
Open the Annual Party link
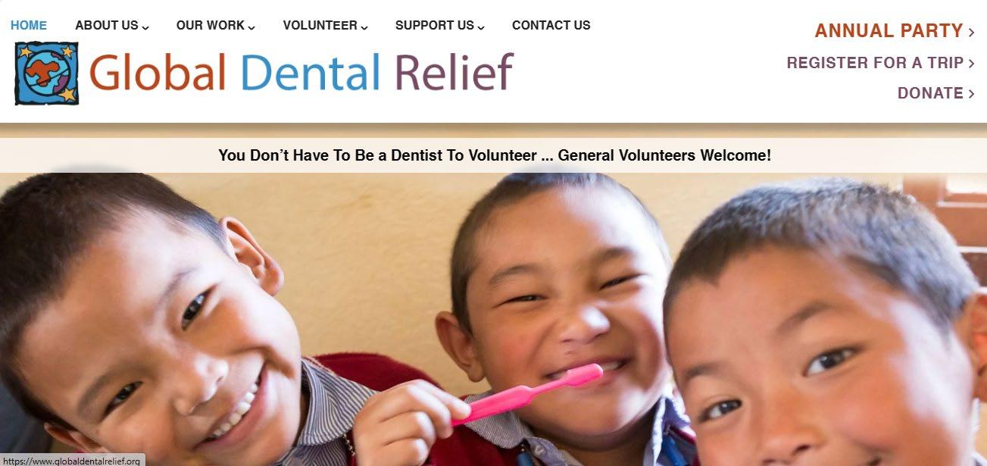pyautogui.click(x=889, y=31)
